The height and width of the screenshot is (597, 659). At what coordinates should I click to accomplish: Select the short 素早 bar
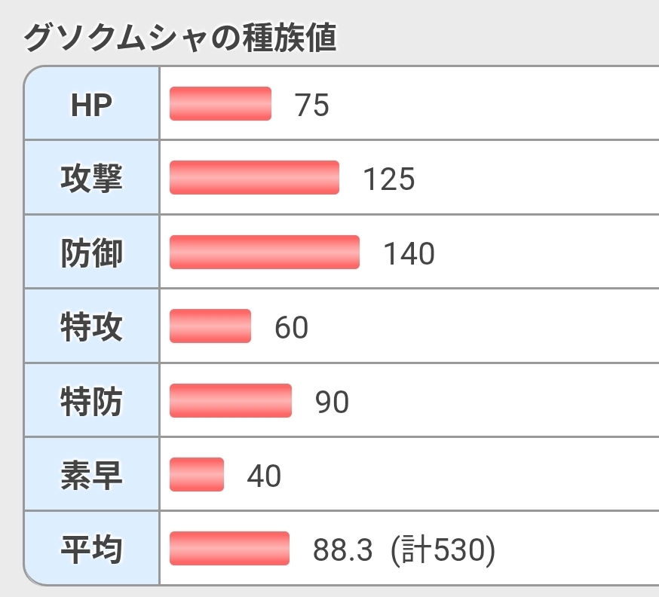[197, 474]
